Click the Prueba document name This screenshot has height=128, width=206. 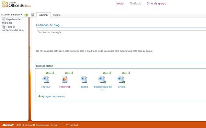click(x=84, y=87)
